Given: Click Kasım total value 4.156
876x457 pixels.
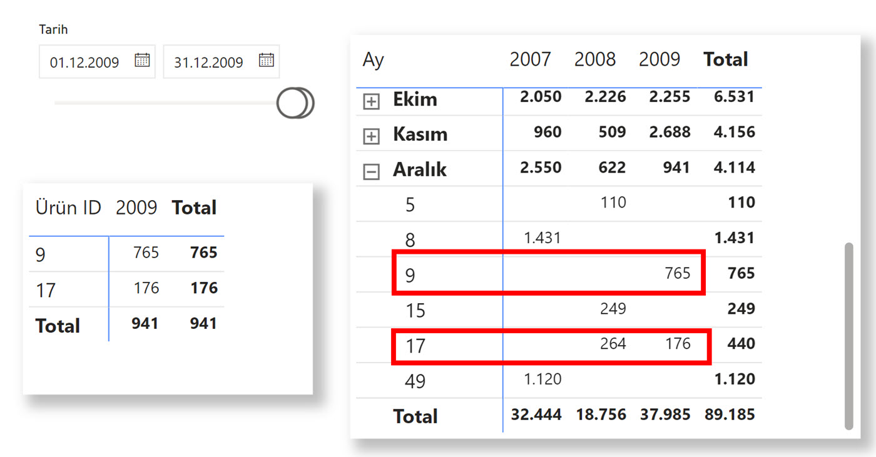Looking at the screenshot, I should (735, 132).
